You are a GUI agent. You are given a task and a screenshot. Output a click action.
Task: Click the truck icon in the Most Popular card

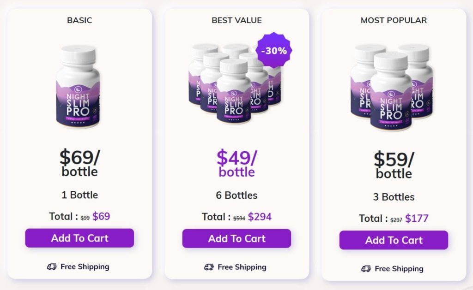[x=366, y=269]
